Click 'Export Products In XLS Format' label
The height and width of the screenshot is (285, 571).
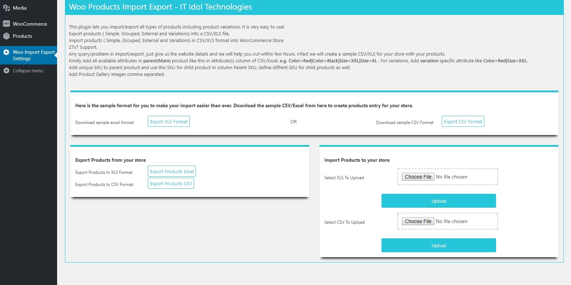(104, 172)
